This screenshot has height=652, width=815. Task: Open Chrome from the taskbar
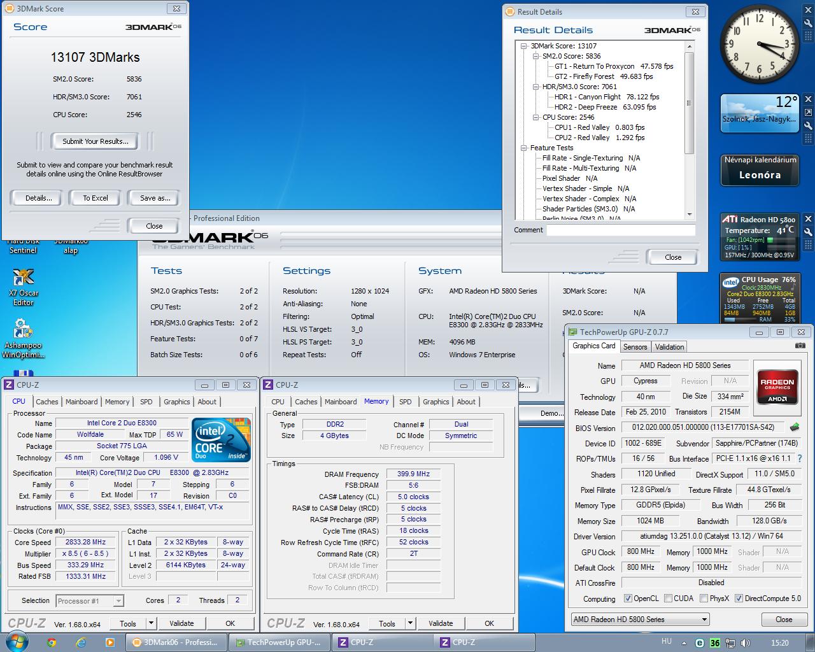[x=52, y=642]
